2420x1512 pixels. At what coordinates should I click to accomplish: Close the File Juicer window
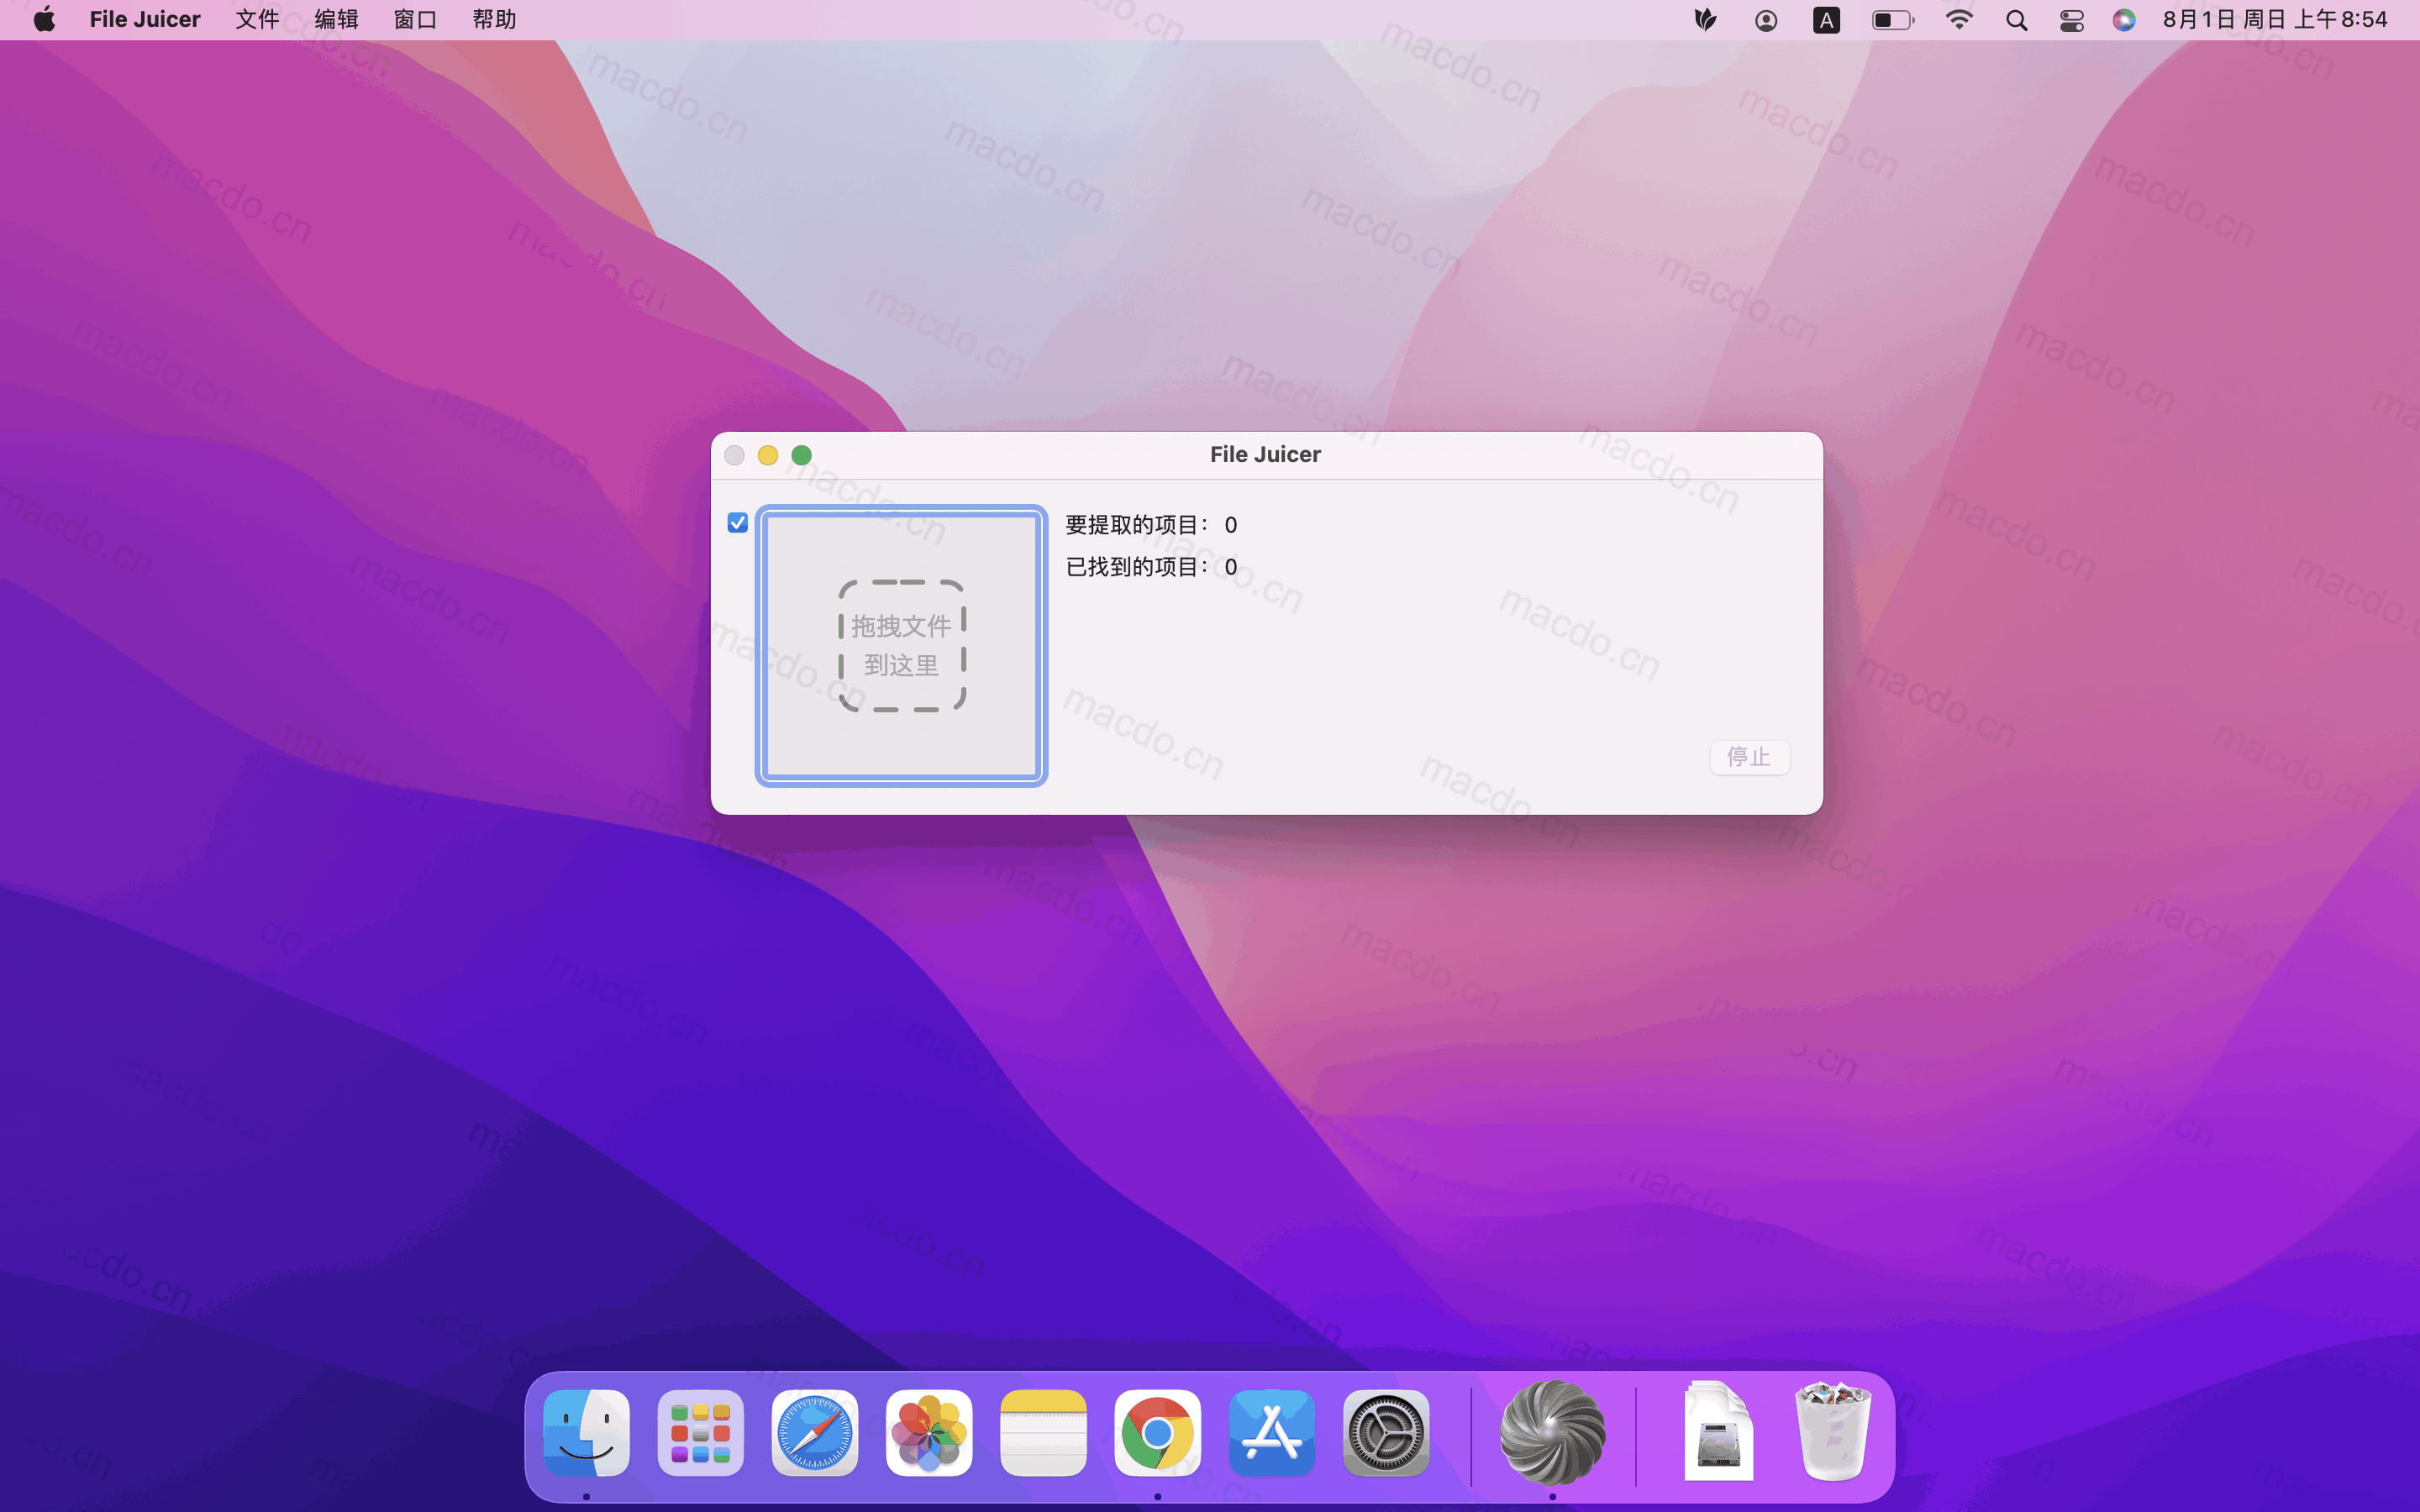pyautogui.click(x=734, y=455)
